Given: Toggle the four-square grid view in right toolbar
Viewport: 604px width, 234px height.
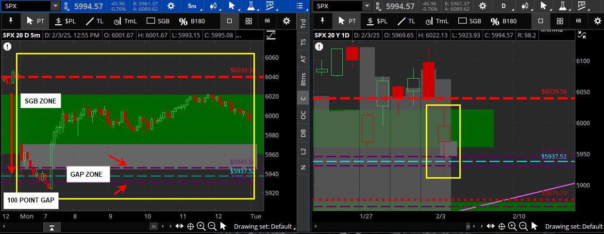Looking at the screenshot, I should (x=560, y=21).
